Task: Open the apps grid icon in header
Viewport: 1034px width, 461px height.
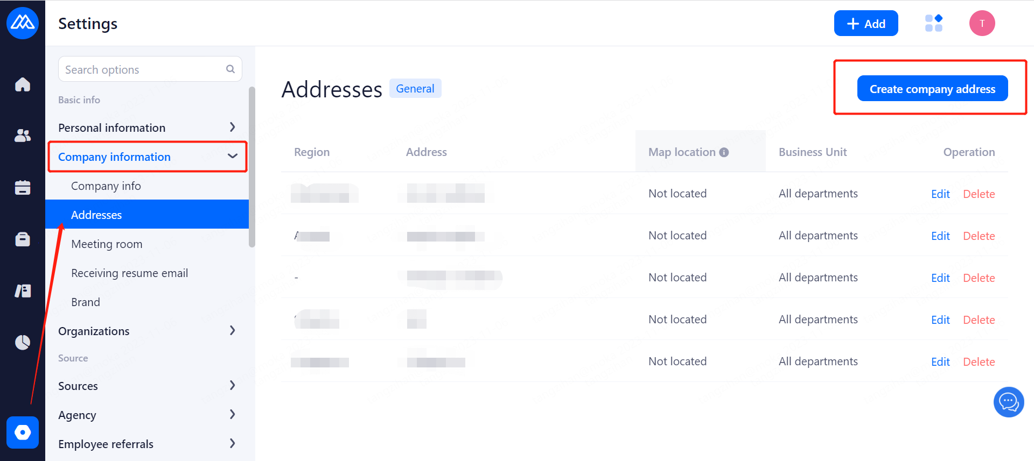Action: pos(933,23)
